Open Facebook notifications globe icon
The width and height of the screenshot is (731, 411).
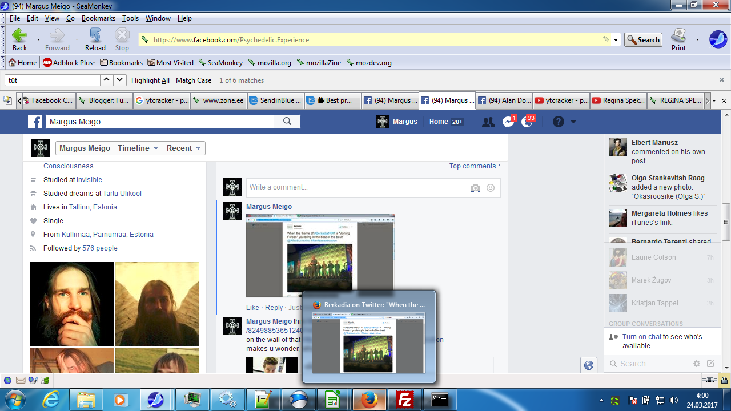pyautogui.click(x=527, y=122)
